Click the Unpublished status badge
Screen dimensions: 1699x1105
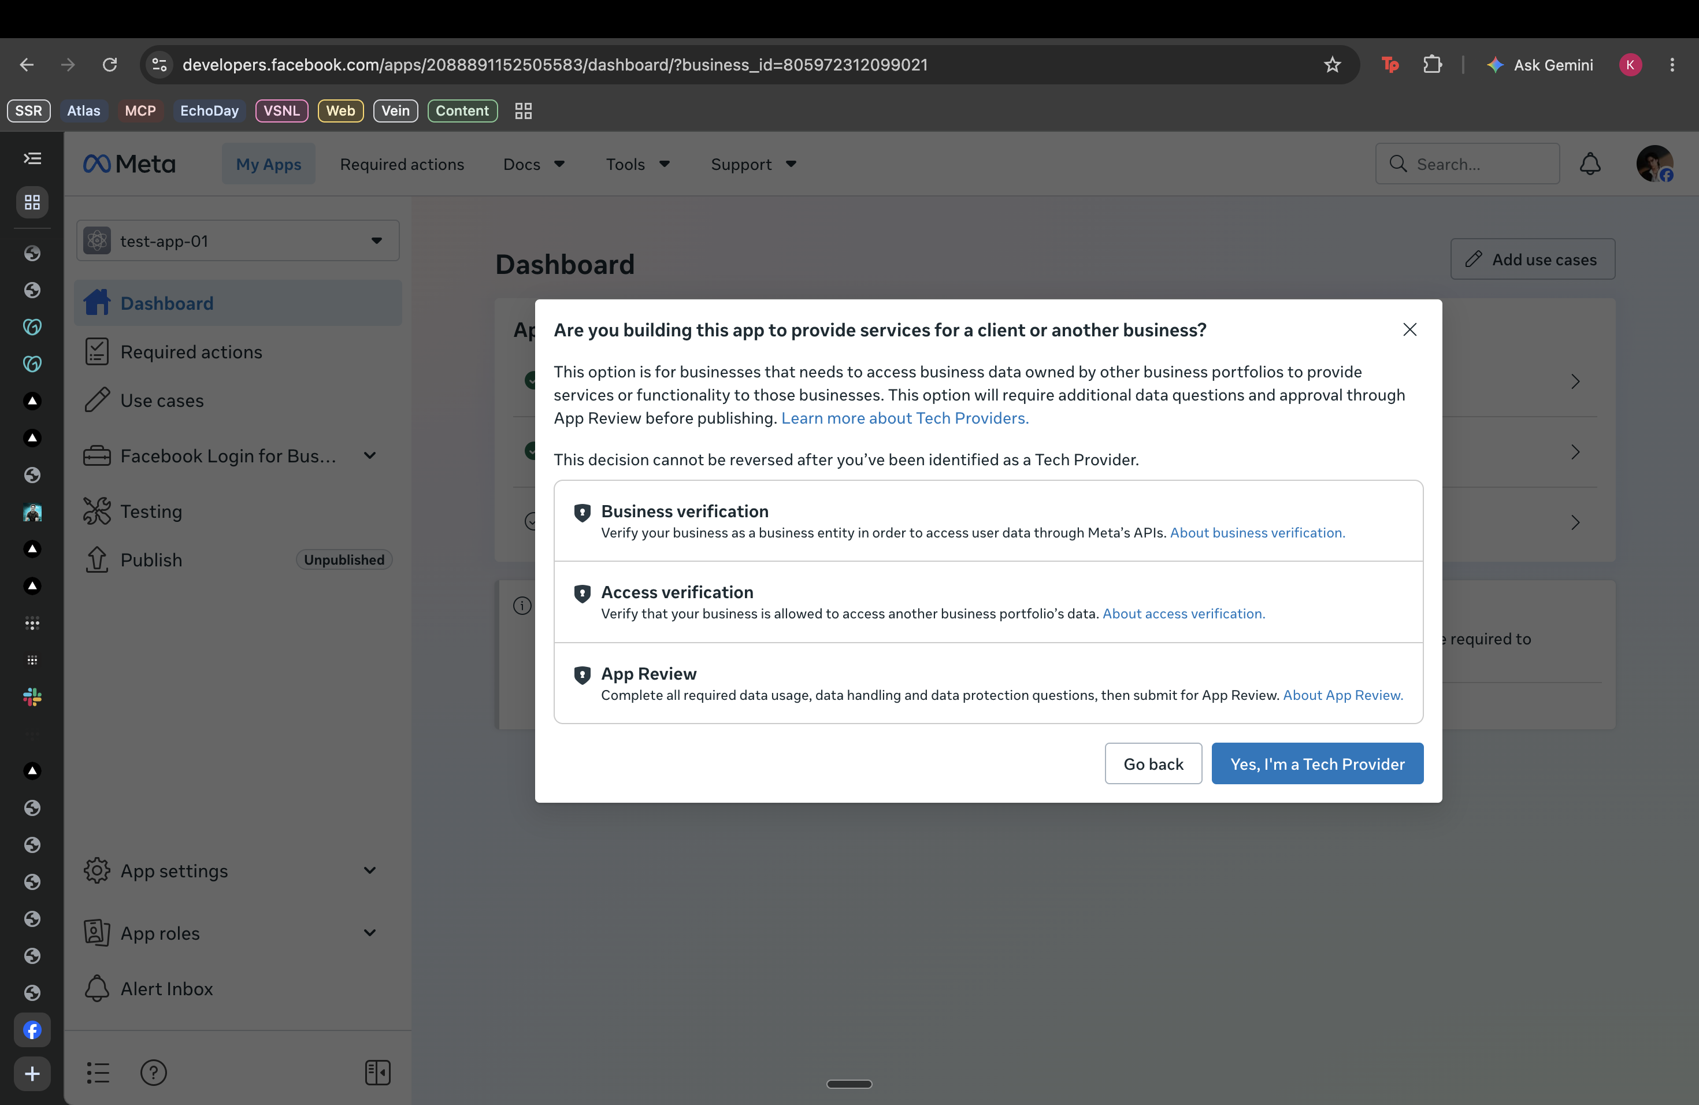[344, 559]
